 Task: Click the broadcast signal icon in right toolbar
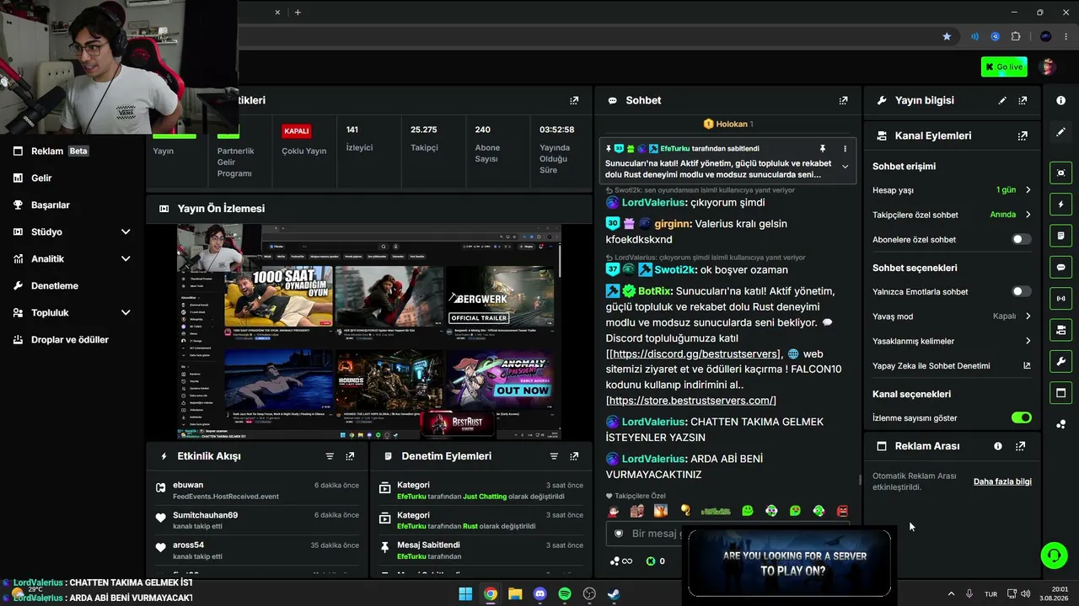tap(1060, 298)
